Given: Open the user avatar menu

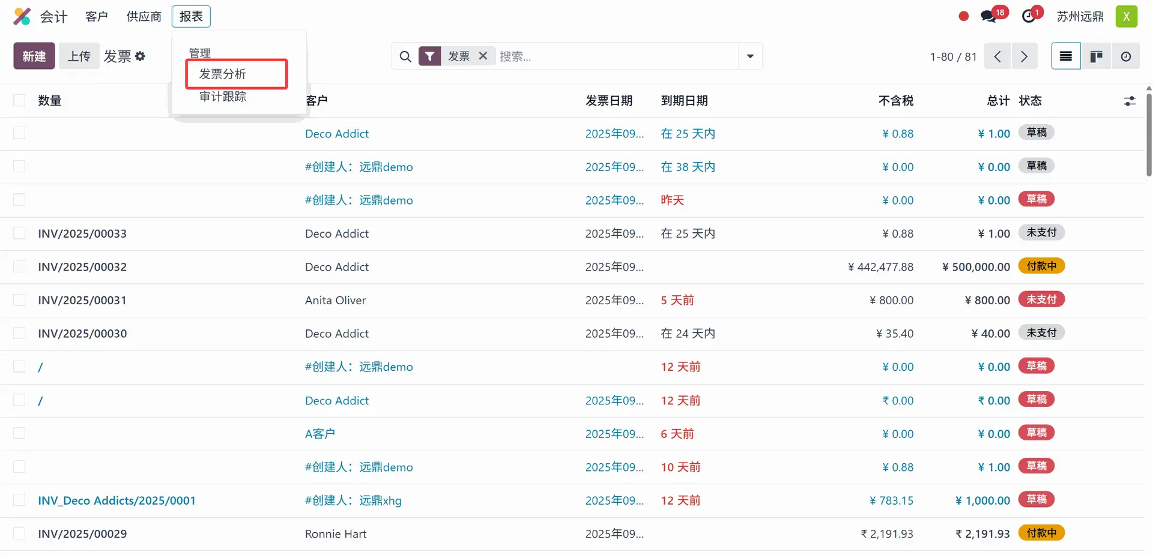Looking at the screenshot, I should pos(1126,16).
